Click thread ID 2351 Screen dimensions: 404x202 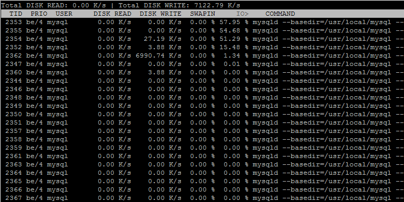click(14, 122)
